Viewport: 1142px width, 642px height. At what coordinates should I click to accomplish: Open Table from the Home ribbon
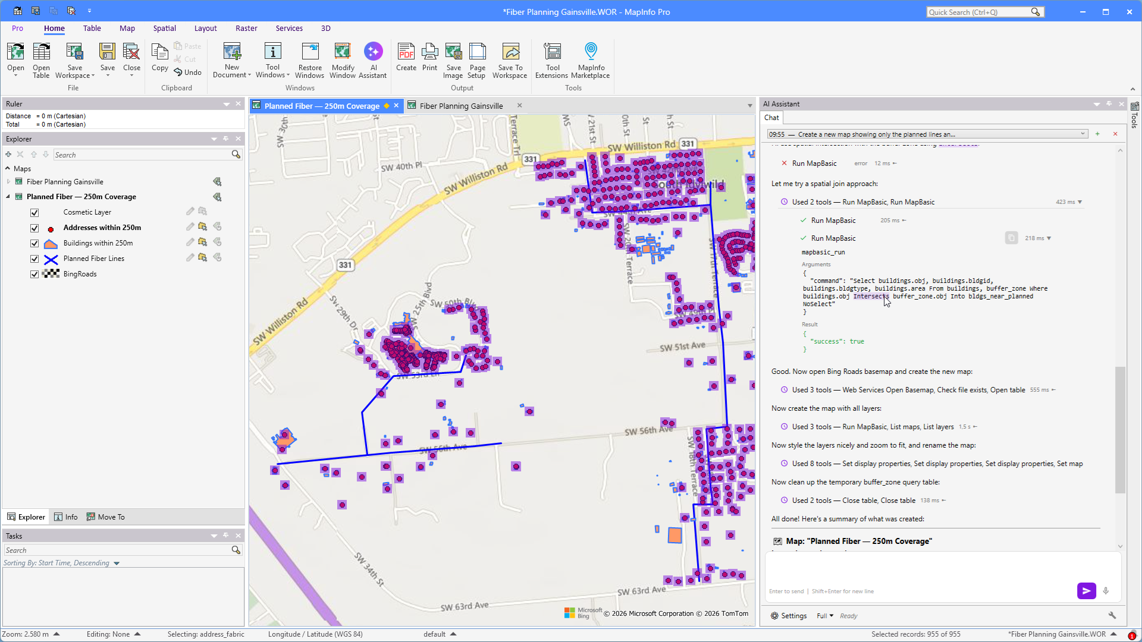click(41, 59)
